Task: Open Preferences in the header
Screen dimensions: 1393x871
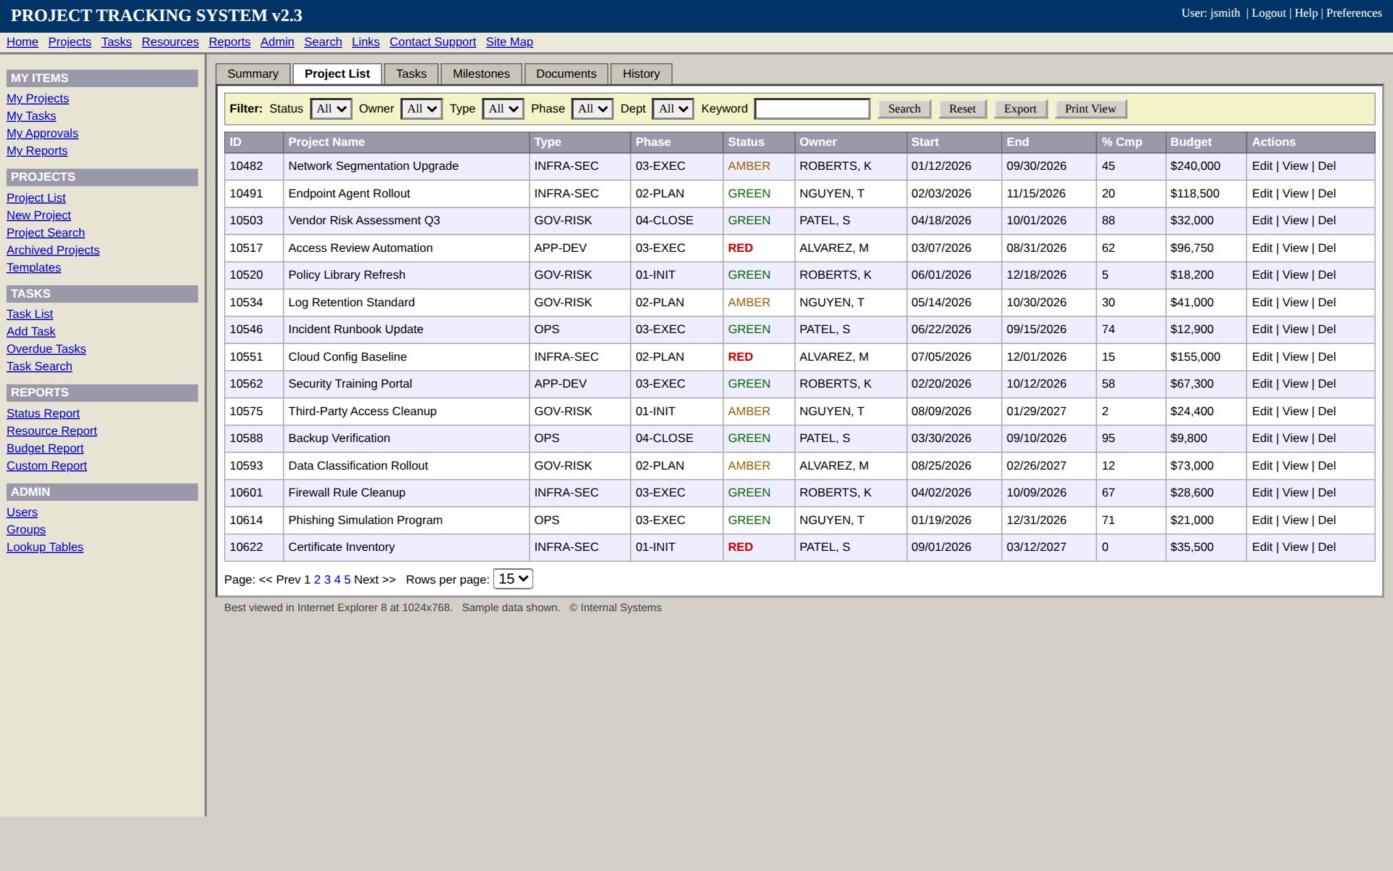Action: 1354,13
